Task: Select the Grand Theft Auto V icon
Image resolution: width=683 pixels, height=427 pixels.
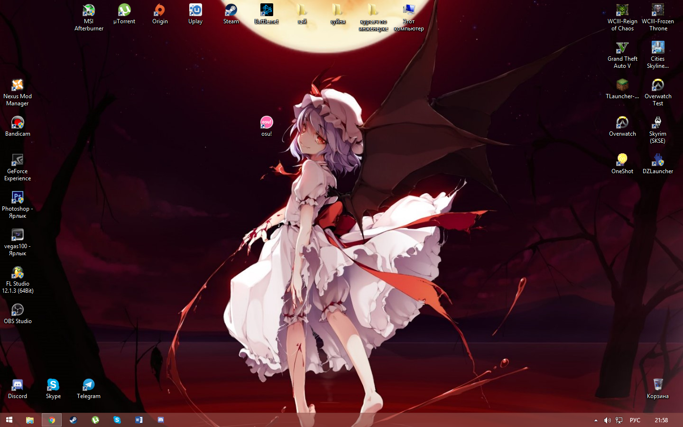Action: tap(622, 55)
